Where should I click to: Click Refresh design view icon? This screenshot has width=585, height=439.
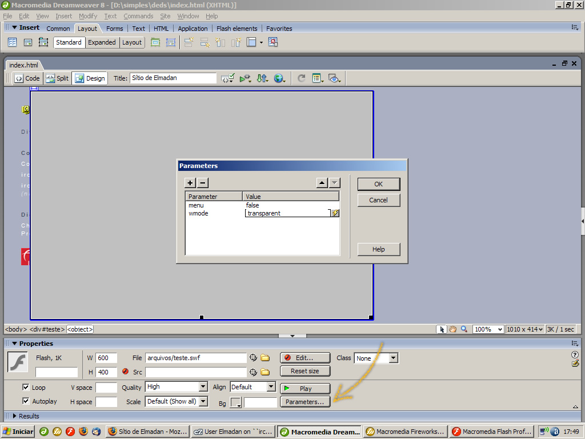302,78
